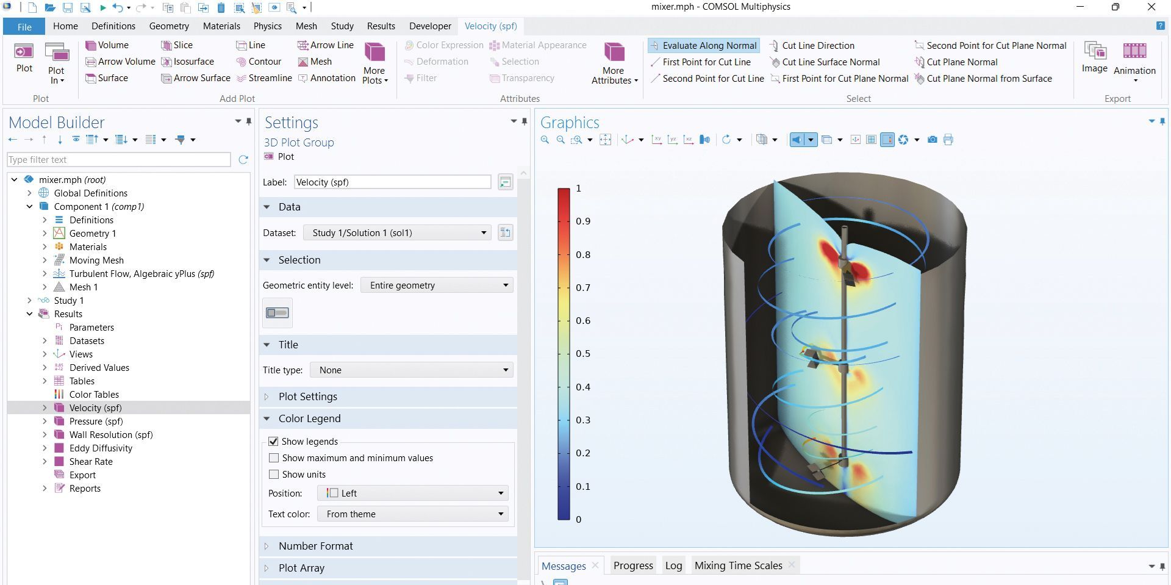Viewport: 1171px width, 585px height.
Task: Switch view to the xy plane
Action: [656, 140]
